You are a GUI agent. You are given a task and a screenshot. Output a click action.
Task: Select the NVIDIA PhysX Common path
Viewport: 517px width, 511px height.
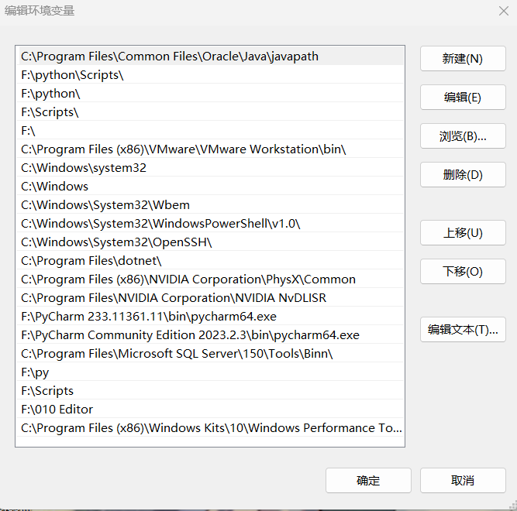coord(188,280)
